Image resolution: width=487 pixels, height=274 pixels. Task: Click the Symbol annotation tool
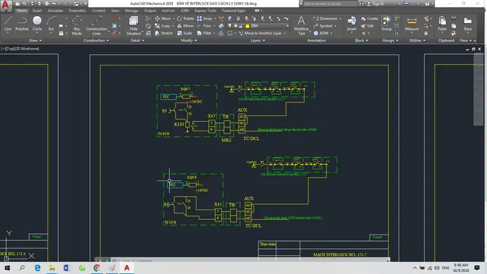(323, 26)
